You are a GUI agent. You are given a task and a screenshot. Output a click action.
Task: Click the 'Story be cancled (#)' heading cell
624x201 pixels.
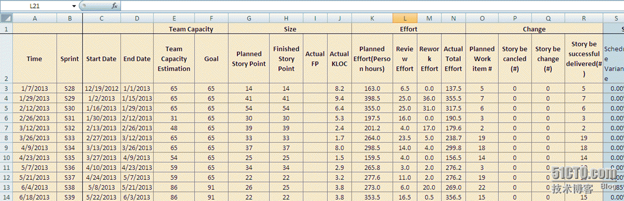(515, 59)
